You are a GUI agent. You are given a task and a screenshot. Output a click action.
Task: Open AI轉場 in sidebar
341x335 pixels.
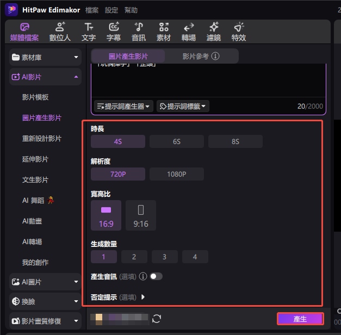32,241
